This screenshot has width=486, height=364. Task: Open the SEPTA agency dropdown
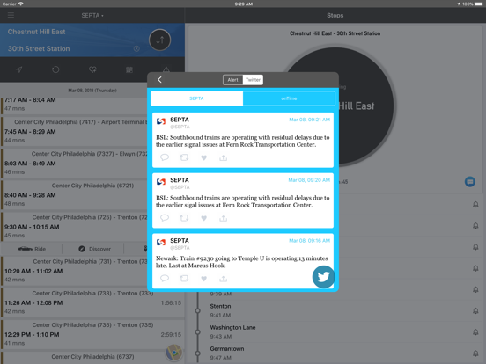[92, 16]
